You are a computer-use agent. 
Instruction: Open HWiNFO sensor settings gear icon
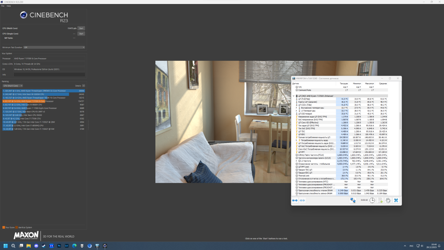tap(388, 200)
